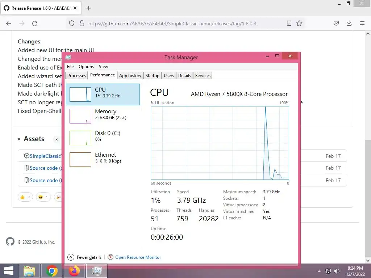Click the scrollbar down arrow
371x278 pixels.
(368, 260)
